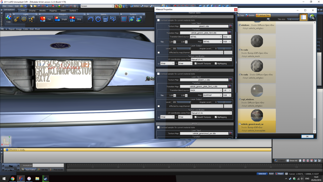
Task: Clear the DETAIL Texture Map plate01.dds
Action: (x=231, y=26)
